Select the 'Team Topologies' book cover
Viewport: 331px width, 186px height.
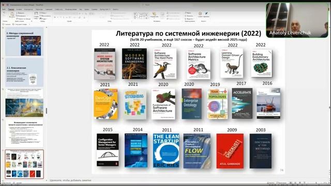click(x=217, y=104)
